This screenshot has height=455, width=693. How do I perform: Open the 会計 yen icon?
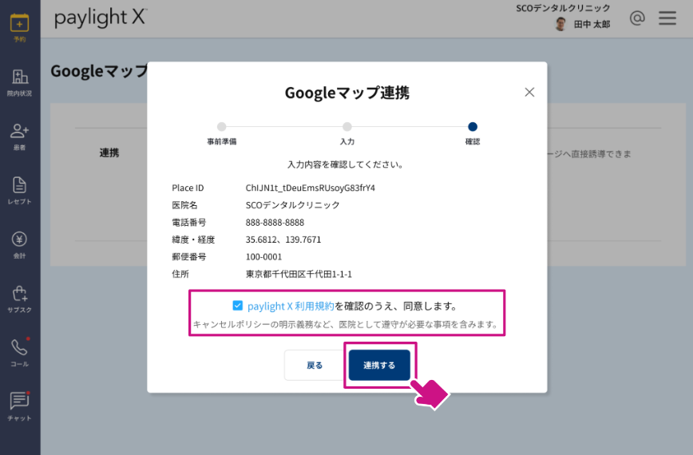click(x=19, y=239)
